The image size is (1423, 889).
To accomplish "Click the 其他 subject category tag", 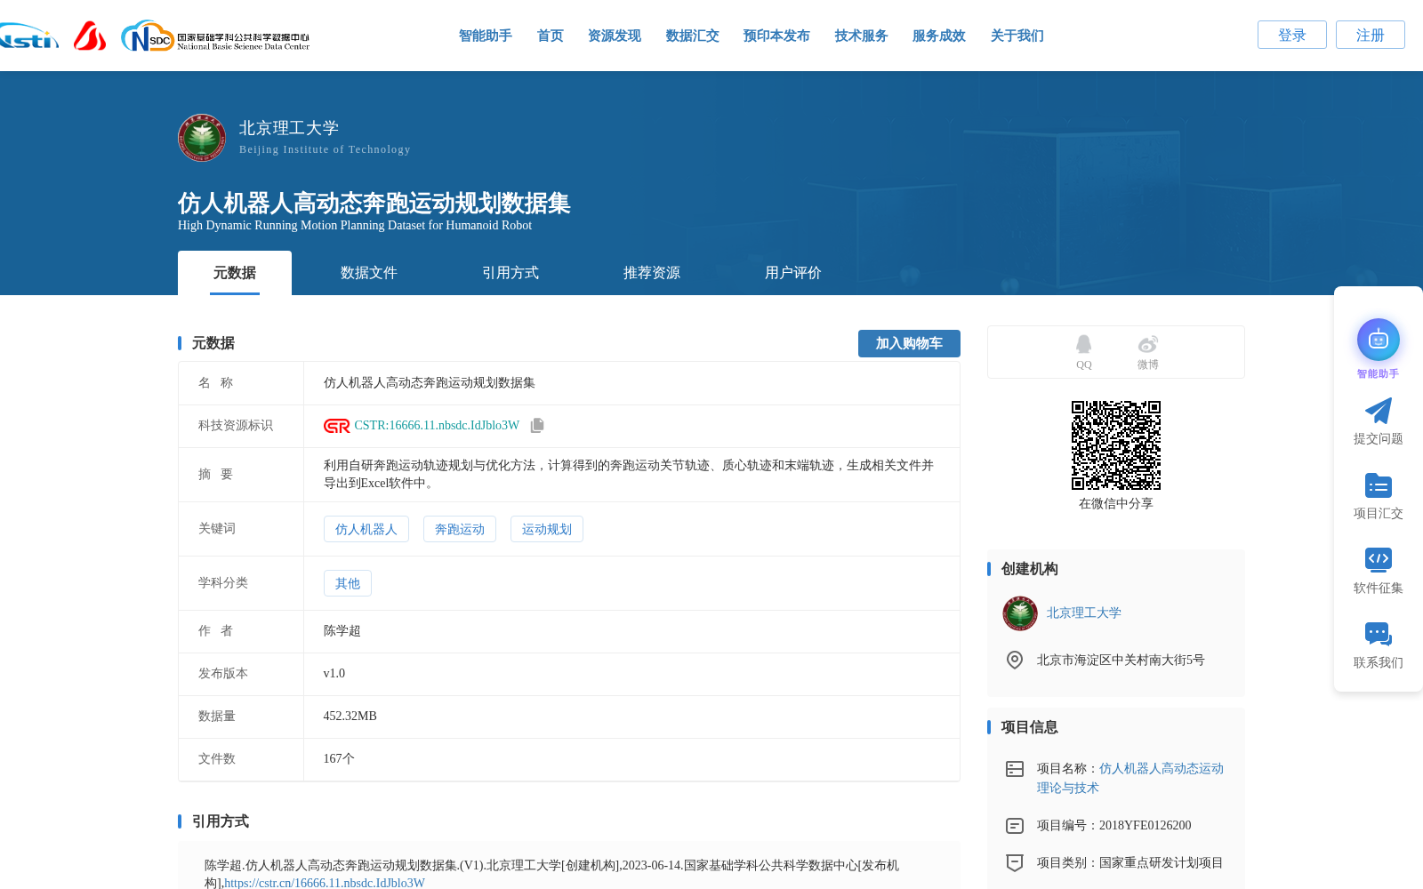I will pos(348,583).
